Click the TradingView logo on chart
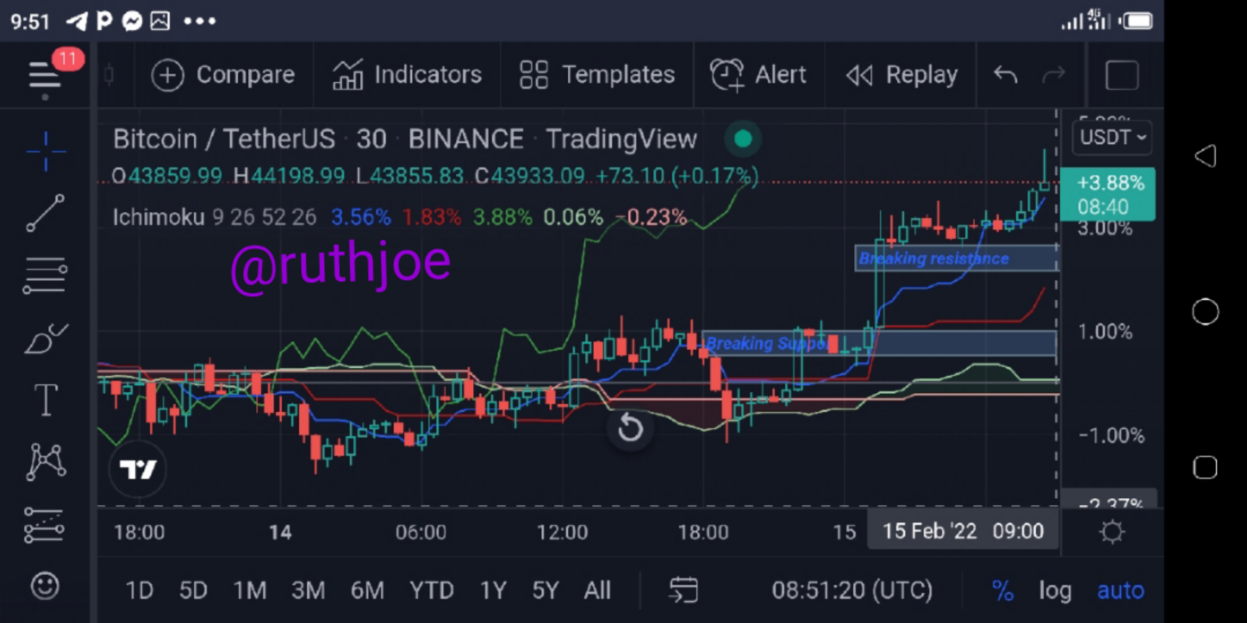This screenshot has height=623, width=1247. [138, 469]
